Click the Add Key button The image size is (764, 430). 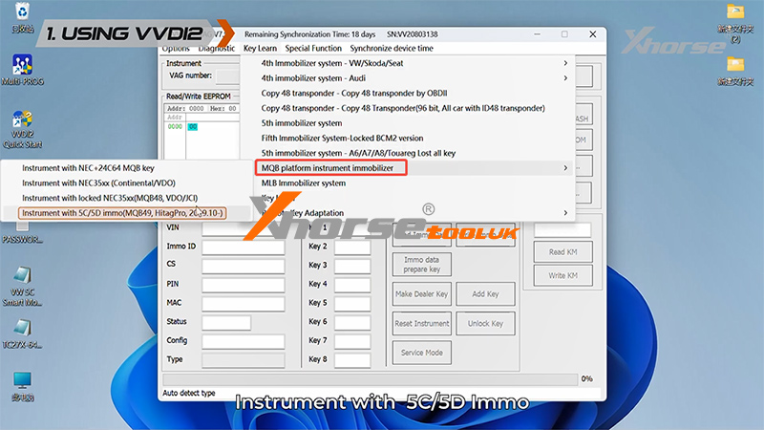(485, 294)
